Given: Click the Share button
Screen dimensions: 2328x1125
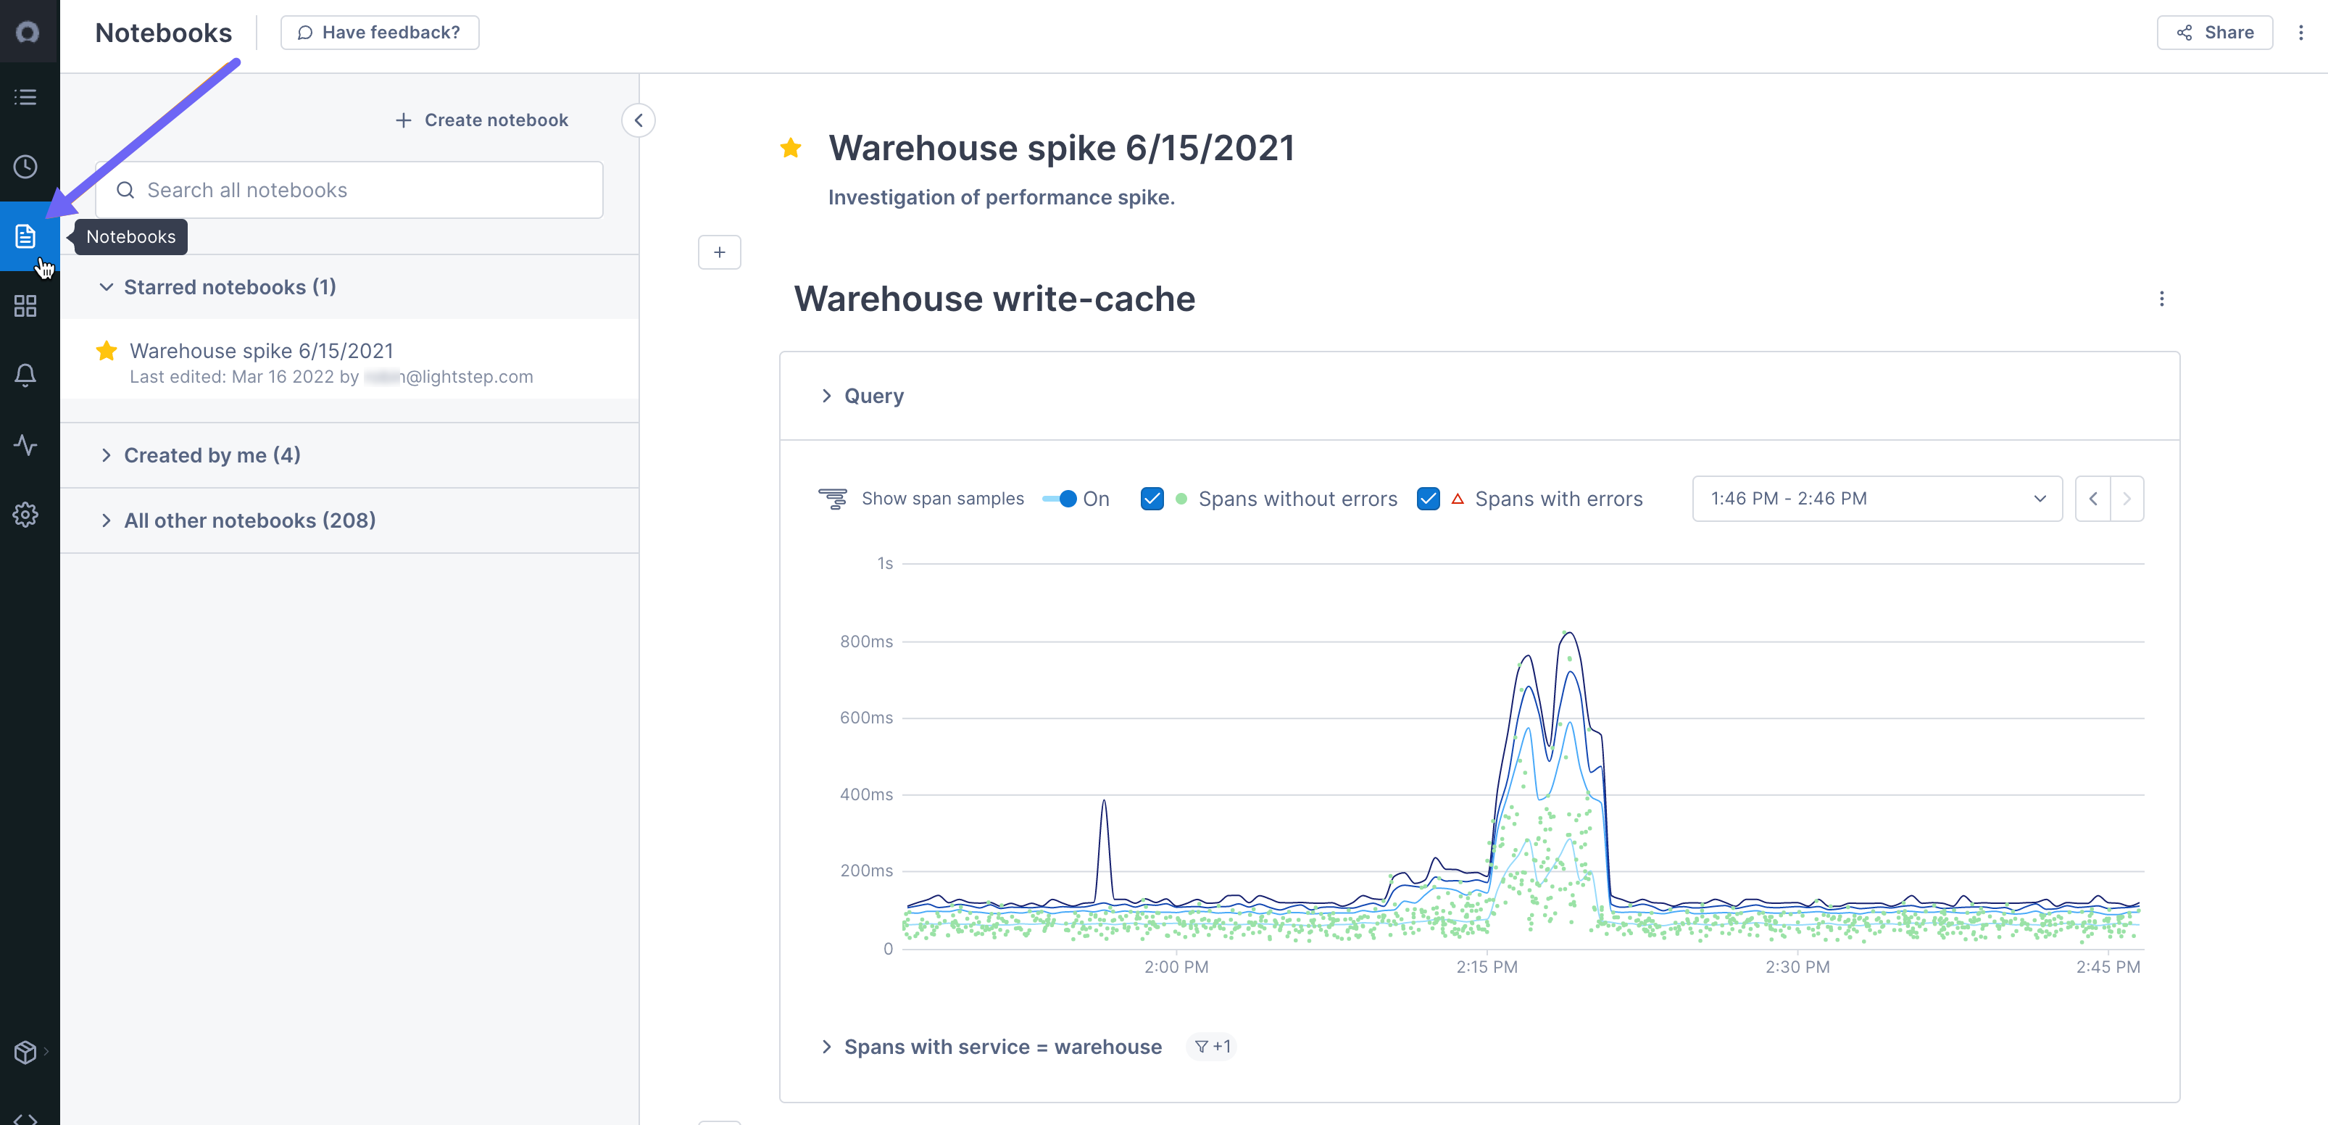Looking at the screenshot, I should coord(2214,33).
